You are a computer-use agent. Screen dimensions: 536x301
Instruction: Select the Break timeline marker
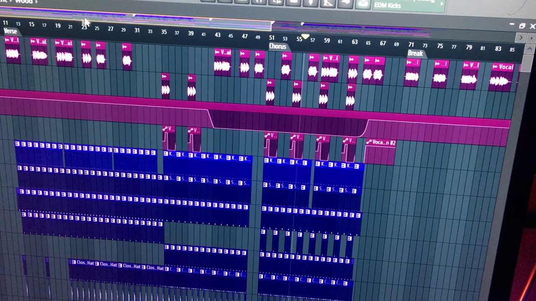click(x=415, y=53)
